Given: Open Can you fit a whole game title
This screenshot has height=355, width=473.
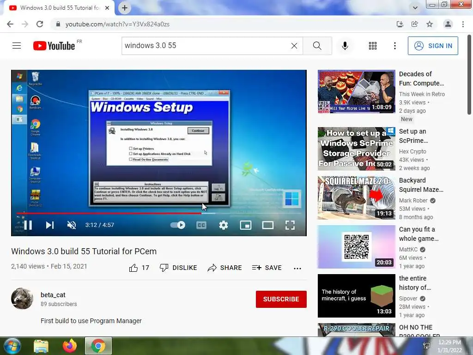Looking at the screenshot, I should tap(418, 234).
